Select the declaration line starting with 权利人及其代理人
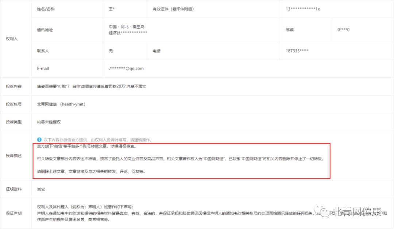The image size is (394, 229). (x=85, y=207)
